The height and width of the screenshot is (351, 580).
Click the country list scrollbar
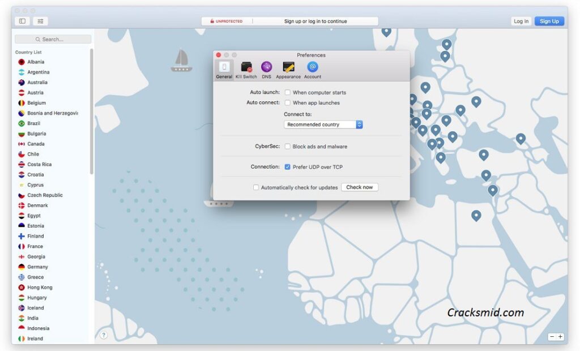tap(91, 111)
